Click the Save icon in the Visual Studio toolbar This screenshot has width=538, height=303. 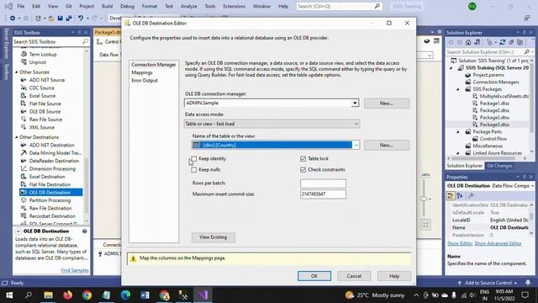tap(60, 19)
